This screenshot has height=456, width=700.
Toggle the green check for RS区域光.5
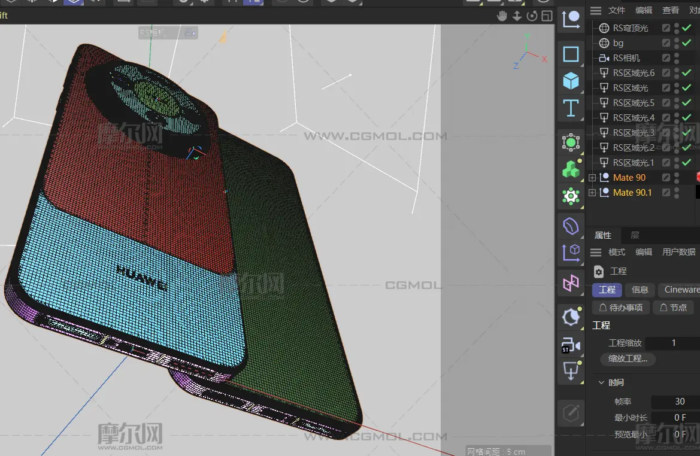click(x=687, y=102)
